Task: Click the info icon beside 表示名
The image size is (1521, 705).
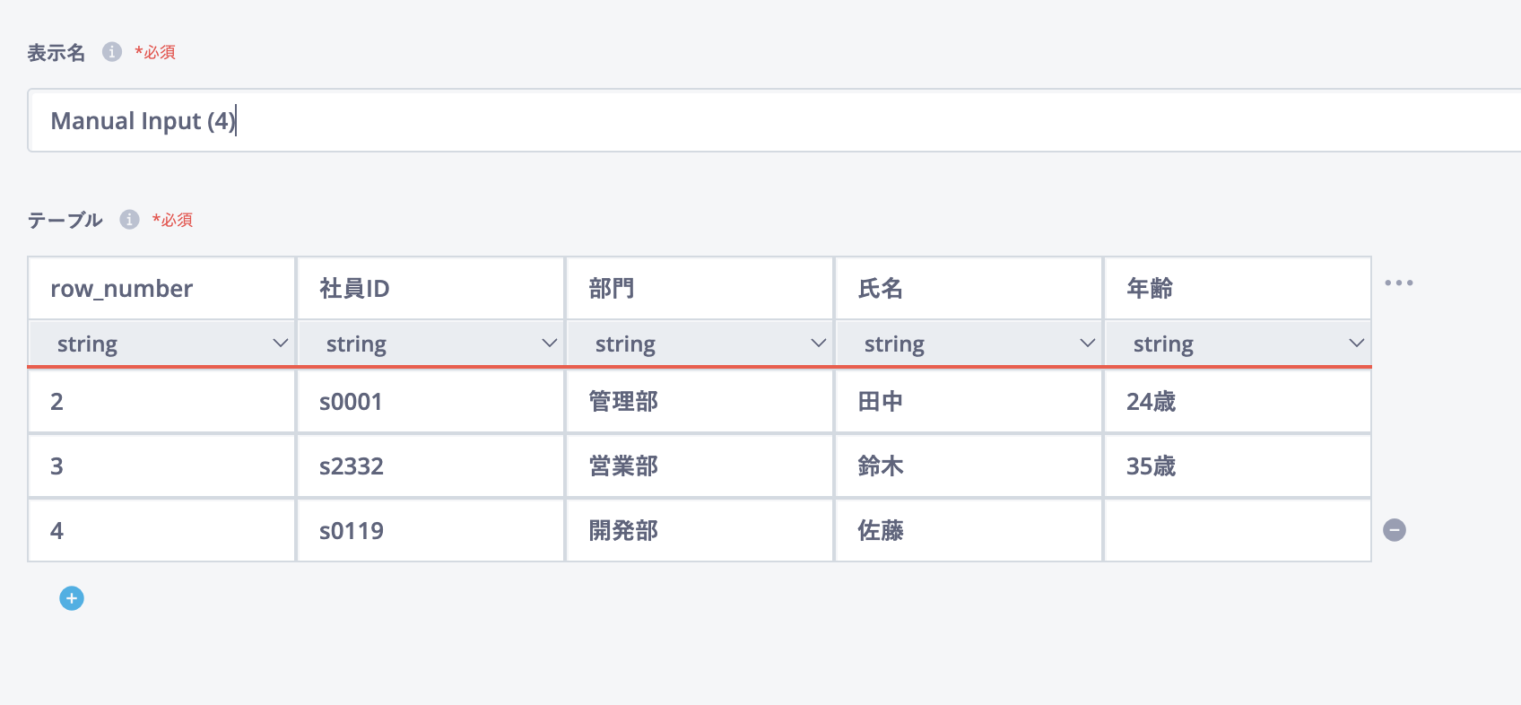Action: (112, 52)
